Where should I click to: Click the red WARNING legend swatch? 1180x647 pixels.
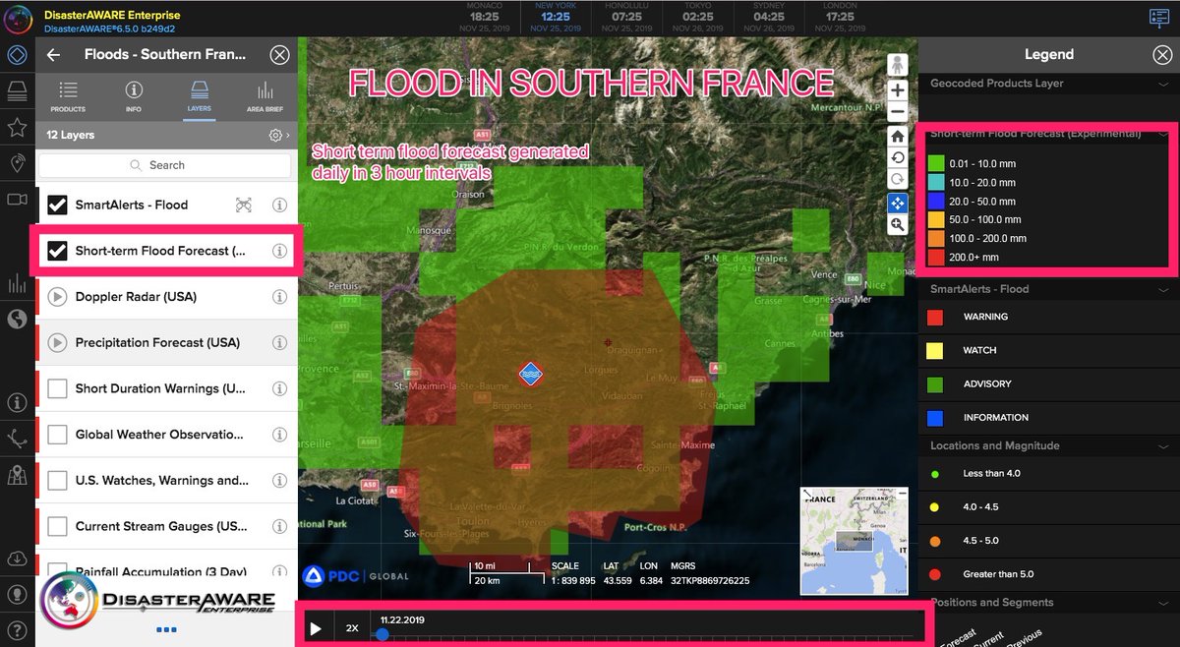935,317
